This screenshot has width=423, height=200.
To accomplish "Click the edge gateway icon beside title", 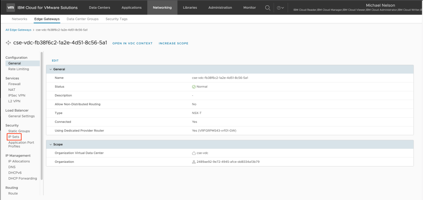I will (x=8, y=43).
